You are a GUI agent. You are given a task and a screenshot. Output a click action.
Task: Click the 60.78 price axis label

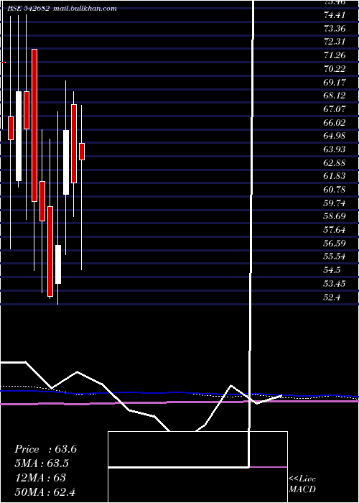(335, 190)
